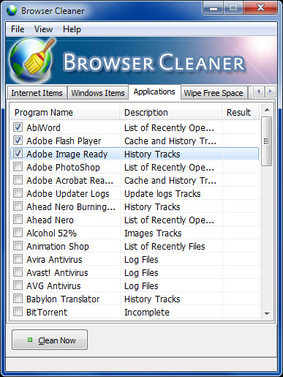Image resolution: width=283 pixels, height=377 pixels.
Task: Click the Update logs Tracks description
Action: point(162,194)
